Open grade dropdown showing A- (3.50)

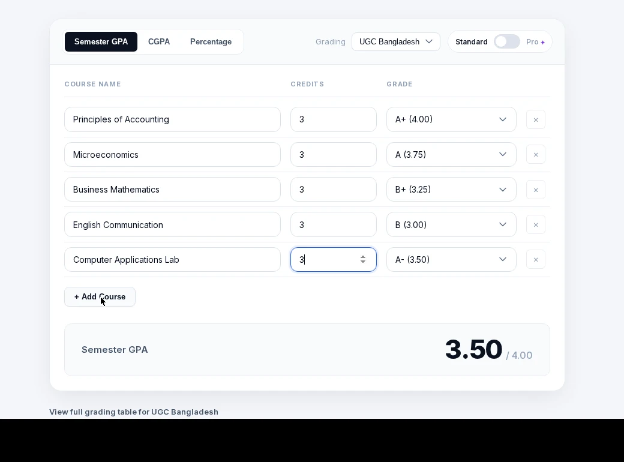(451, 259)
